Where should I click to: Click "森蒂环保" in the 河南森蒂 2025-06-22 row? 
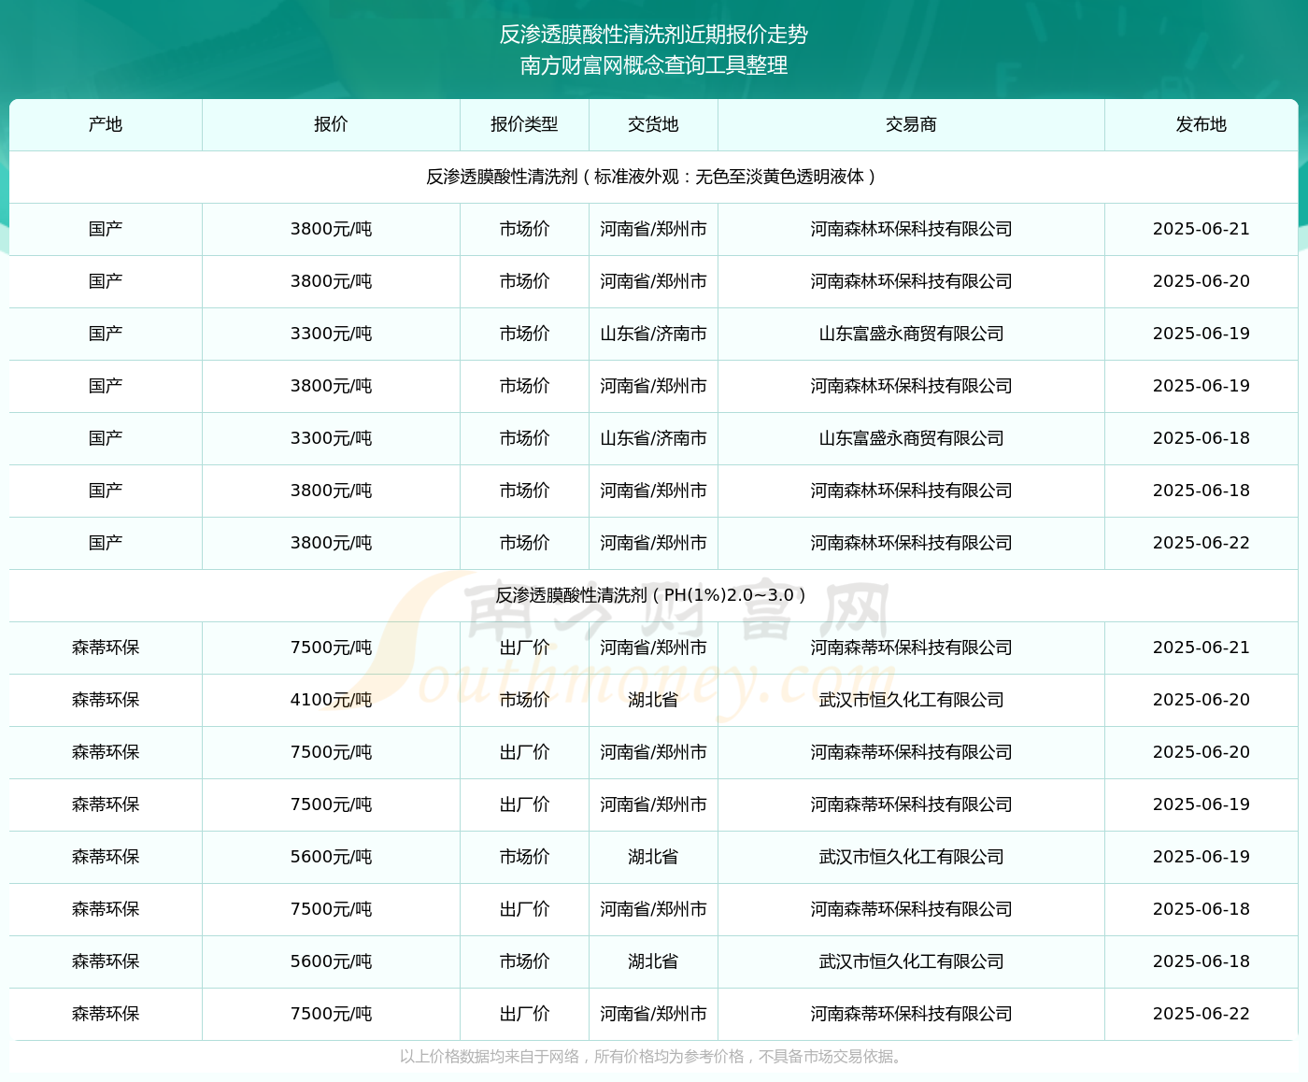point(106,1014)
